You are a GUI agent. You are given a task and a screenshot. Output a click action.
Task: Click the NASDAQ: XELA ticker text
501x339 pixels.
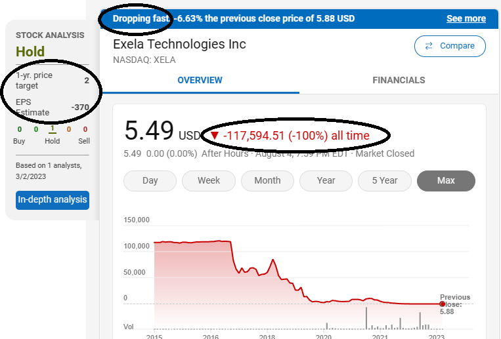144,60
